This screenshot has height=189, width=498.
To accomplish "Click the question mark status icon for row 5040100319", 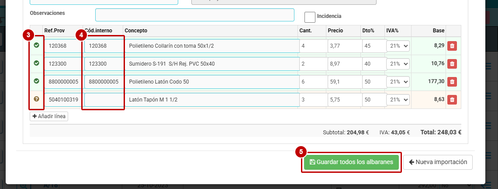I will coord(37,99).
